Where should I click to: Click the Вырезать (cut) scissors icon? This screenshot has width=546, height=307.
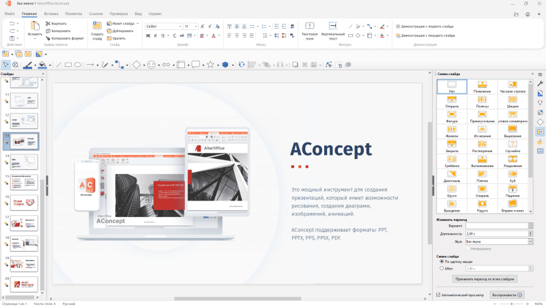tap(48, 23)
